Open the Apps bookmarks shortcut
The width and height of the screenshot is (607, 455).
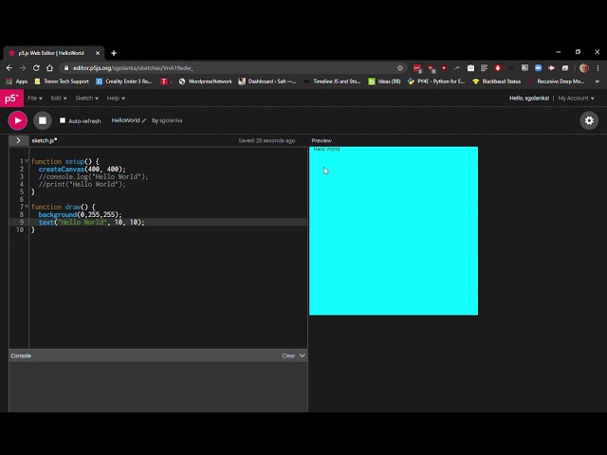(17, 82)
